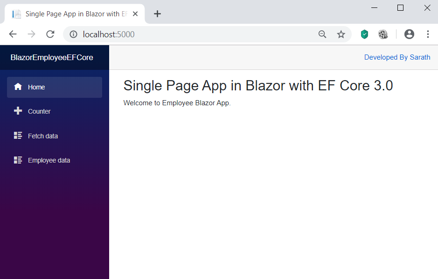The height and width of the screenshot is (279, 438).
Task: Click the localhost:5000 address bar
Action: pyautogui.click(x=193, y=34)
